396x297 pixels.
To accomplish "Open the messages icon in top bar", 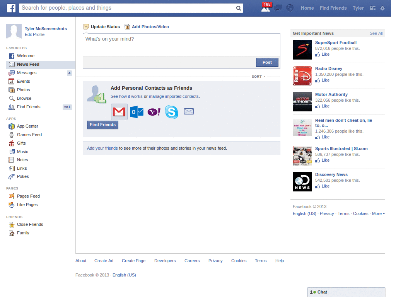I will coord(278,8).
